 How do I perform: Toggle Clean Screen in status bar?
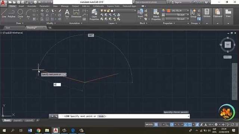[x=233, y=125]
